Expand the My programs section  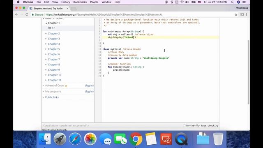[43, 91]
